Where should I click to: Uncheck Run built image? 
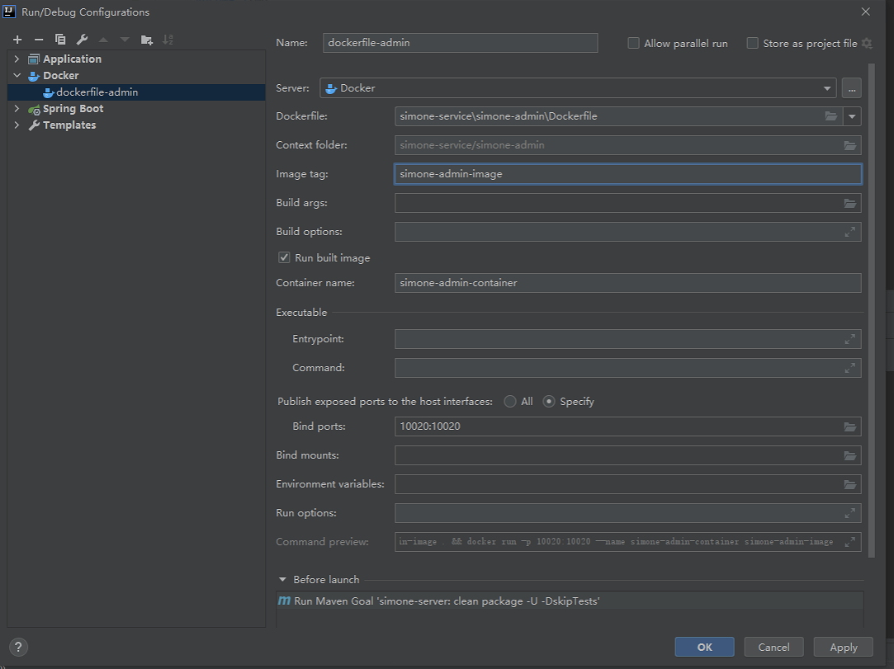tap(284, 257)
